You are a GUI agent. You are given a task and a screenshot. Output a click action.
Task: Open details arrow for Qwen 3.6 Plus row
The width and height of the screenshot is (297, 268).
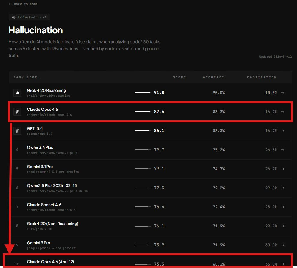tap(283, 150)
